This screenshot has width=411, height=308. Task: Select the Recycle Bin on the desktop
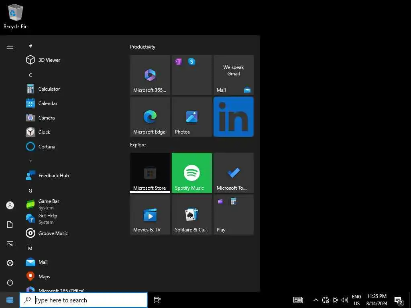[x=16, y=16]
